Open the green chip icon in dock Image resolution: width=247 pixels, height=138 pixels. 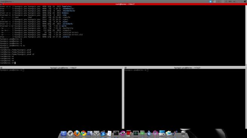point(142,133)
